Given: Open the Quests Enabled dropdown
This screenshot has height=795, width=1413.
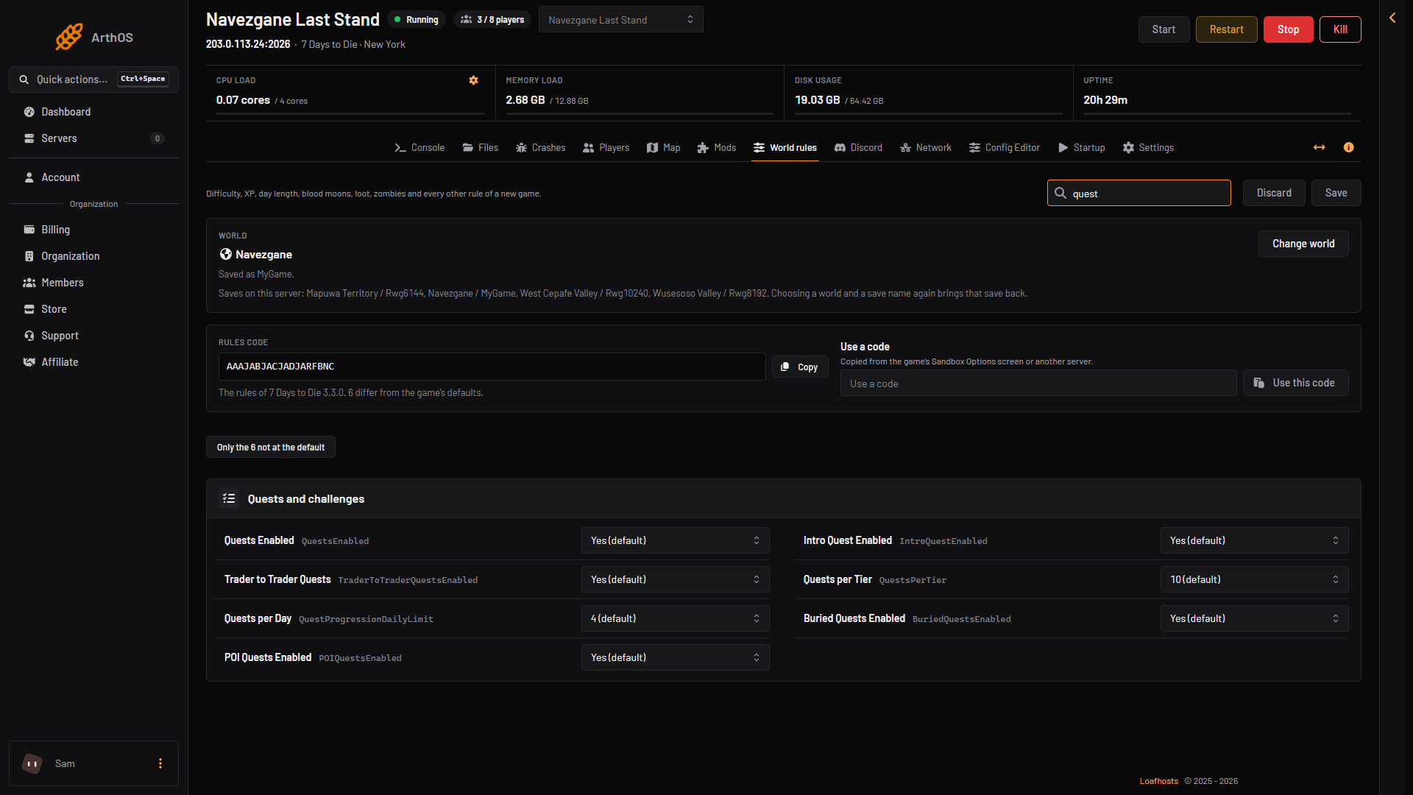Looking at the screenshot, I should (x=676, y=540).
